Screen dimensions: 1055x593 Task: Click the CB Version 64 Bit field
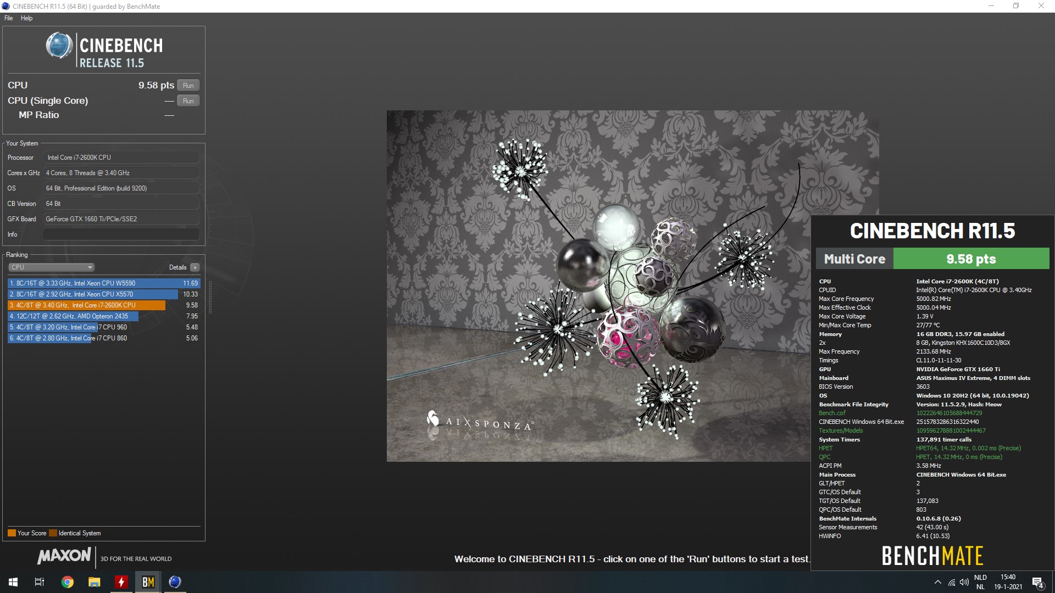point(121,204)
